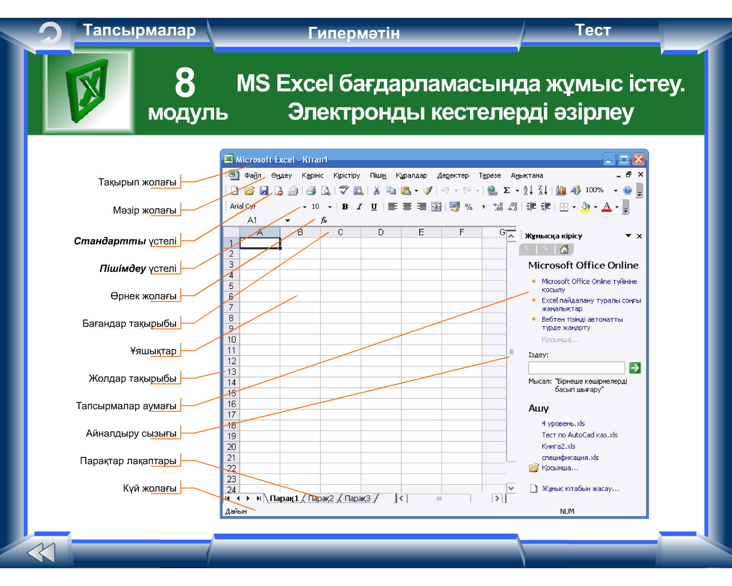Click the return arrow icon beside Тапсырмалар

pyautogui.click(x=50, y=34)
